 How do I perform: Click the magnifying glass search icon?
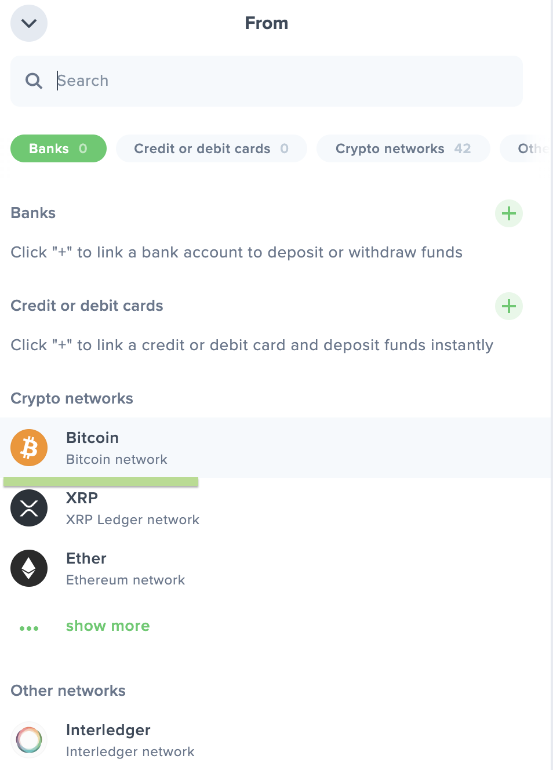[x=34, y=81]
